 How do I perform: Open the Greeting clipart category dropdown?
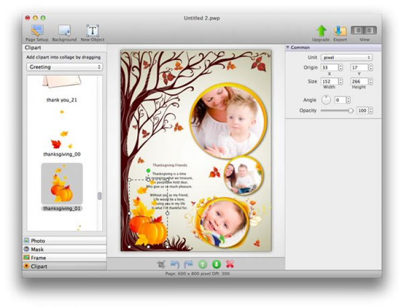tap(64, 67)
